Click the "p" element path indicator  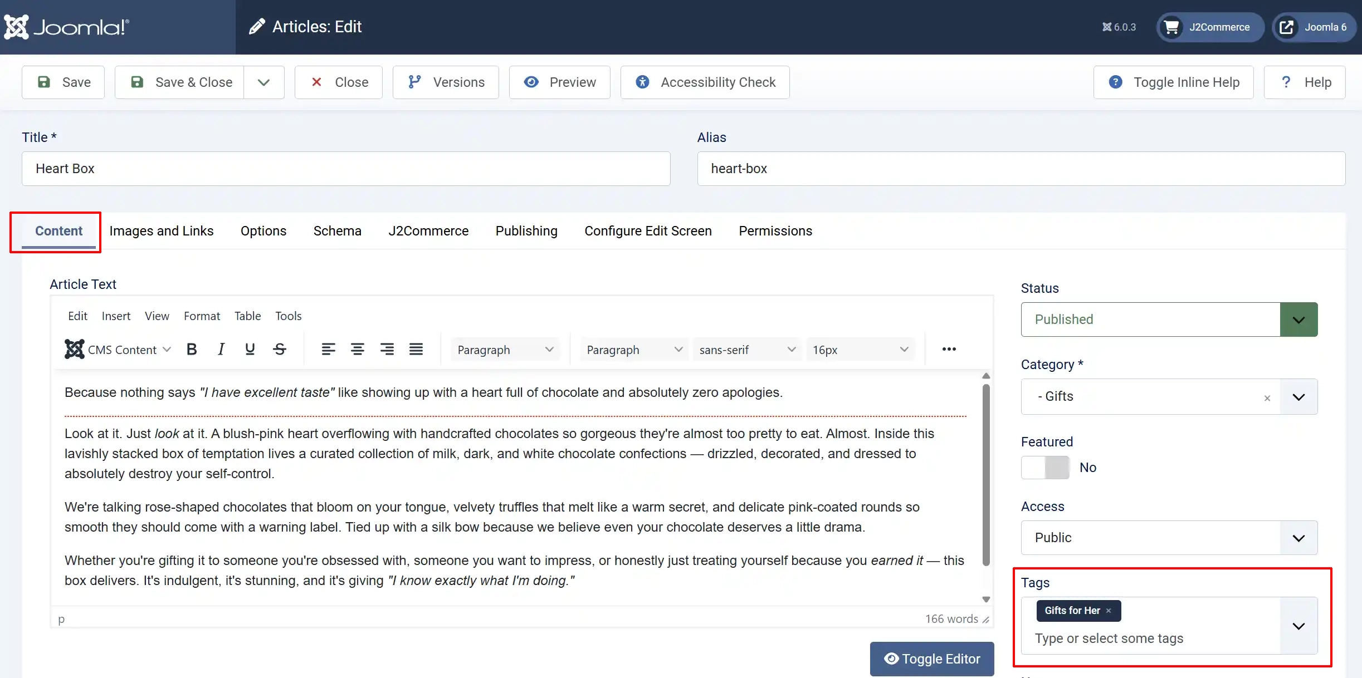pos(61,620)
